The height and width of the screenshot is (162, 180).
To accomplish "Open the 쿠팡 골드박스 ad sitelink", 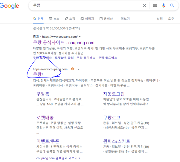I will (108, 58).
